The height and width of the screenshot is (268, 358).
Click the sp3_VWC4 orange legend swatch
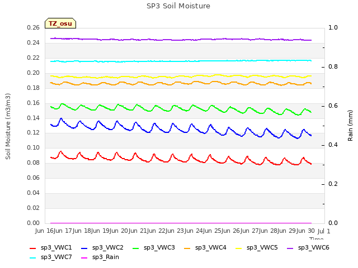[187, 248]
